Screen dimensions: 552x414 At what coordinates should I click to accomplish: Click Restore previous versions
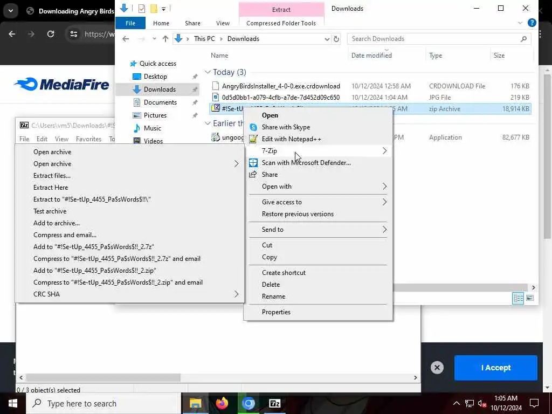click(x=298, y=214)
